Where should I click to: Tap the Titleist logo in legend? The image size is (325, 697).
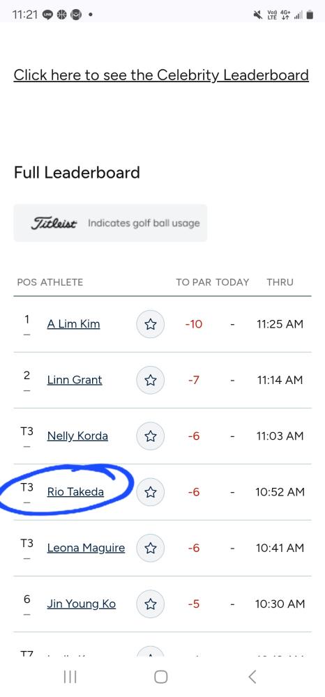pos(54,223)
